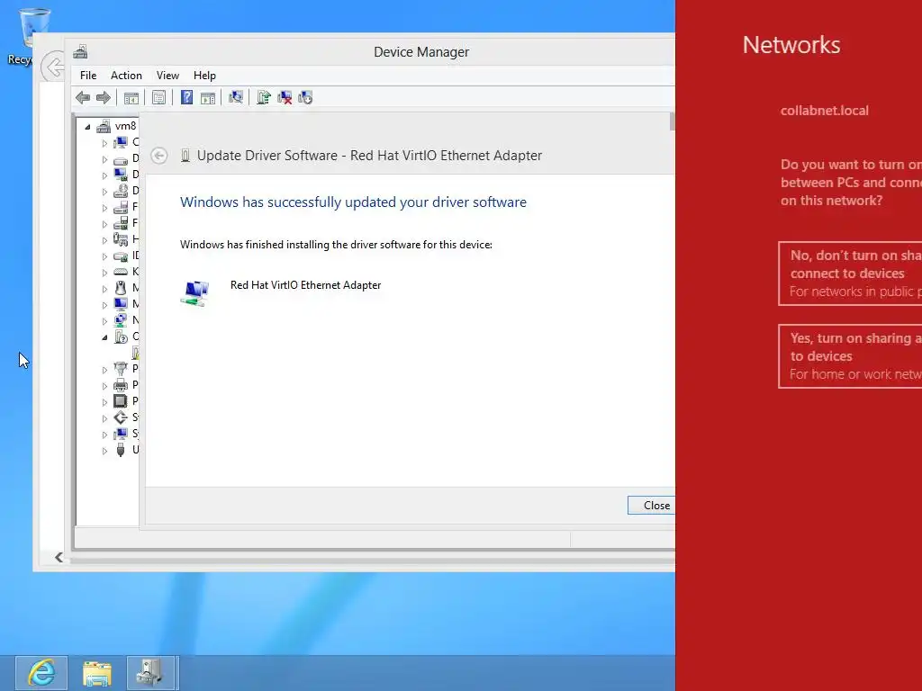Expand the Computer category arrow under vm8

[104, 143]
